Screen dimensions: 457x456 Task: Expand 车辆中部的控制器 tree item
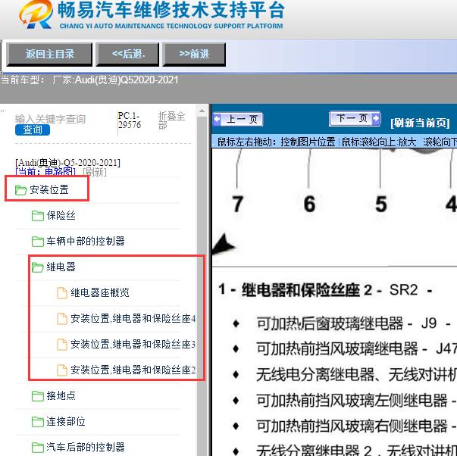click(x=86, y=242)
